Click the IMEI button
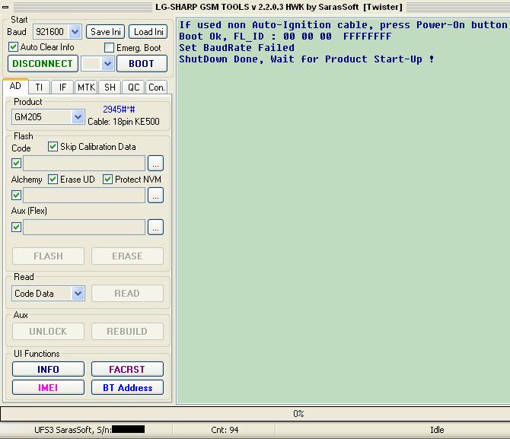The width and height of the screenshot is (510, 439). tap(48, 387)
